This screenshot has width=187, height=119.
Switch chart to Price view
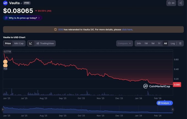tap(8, 43)
